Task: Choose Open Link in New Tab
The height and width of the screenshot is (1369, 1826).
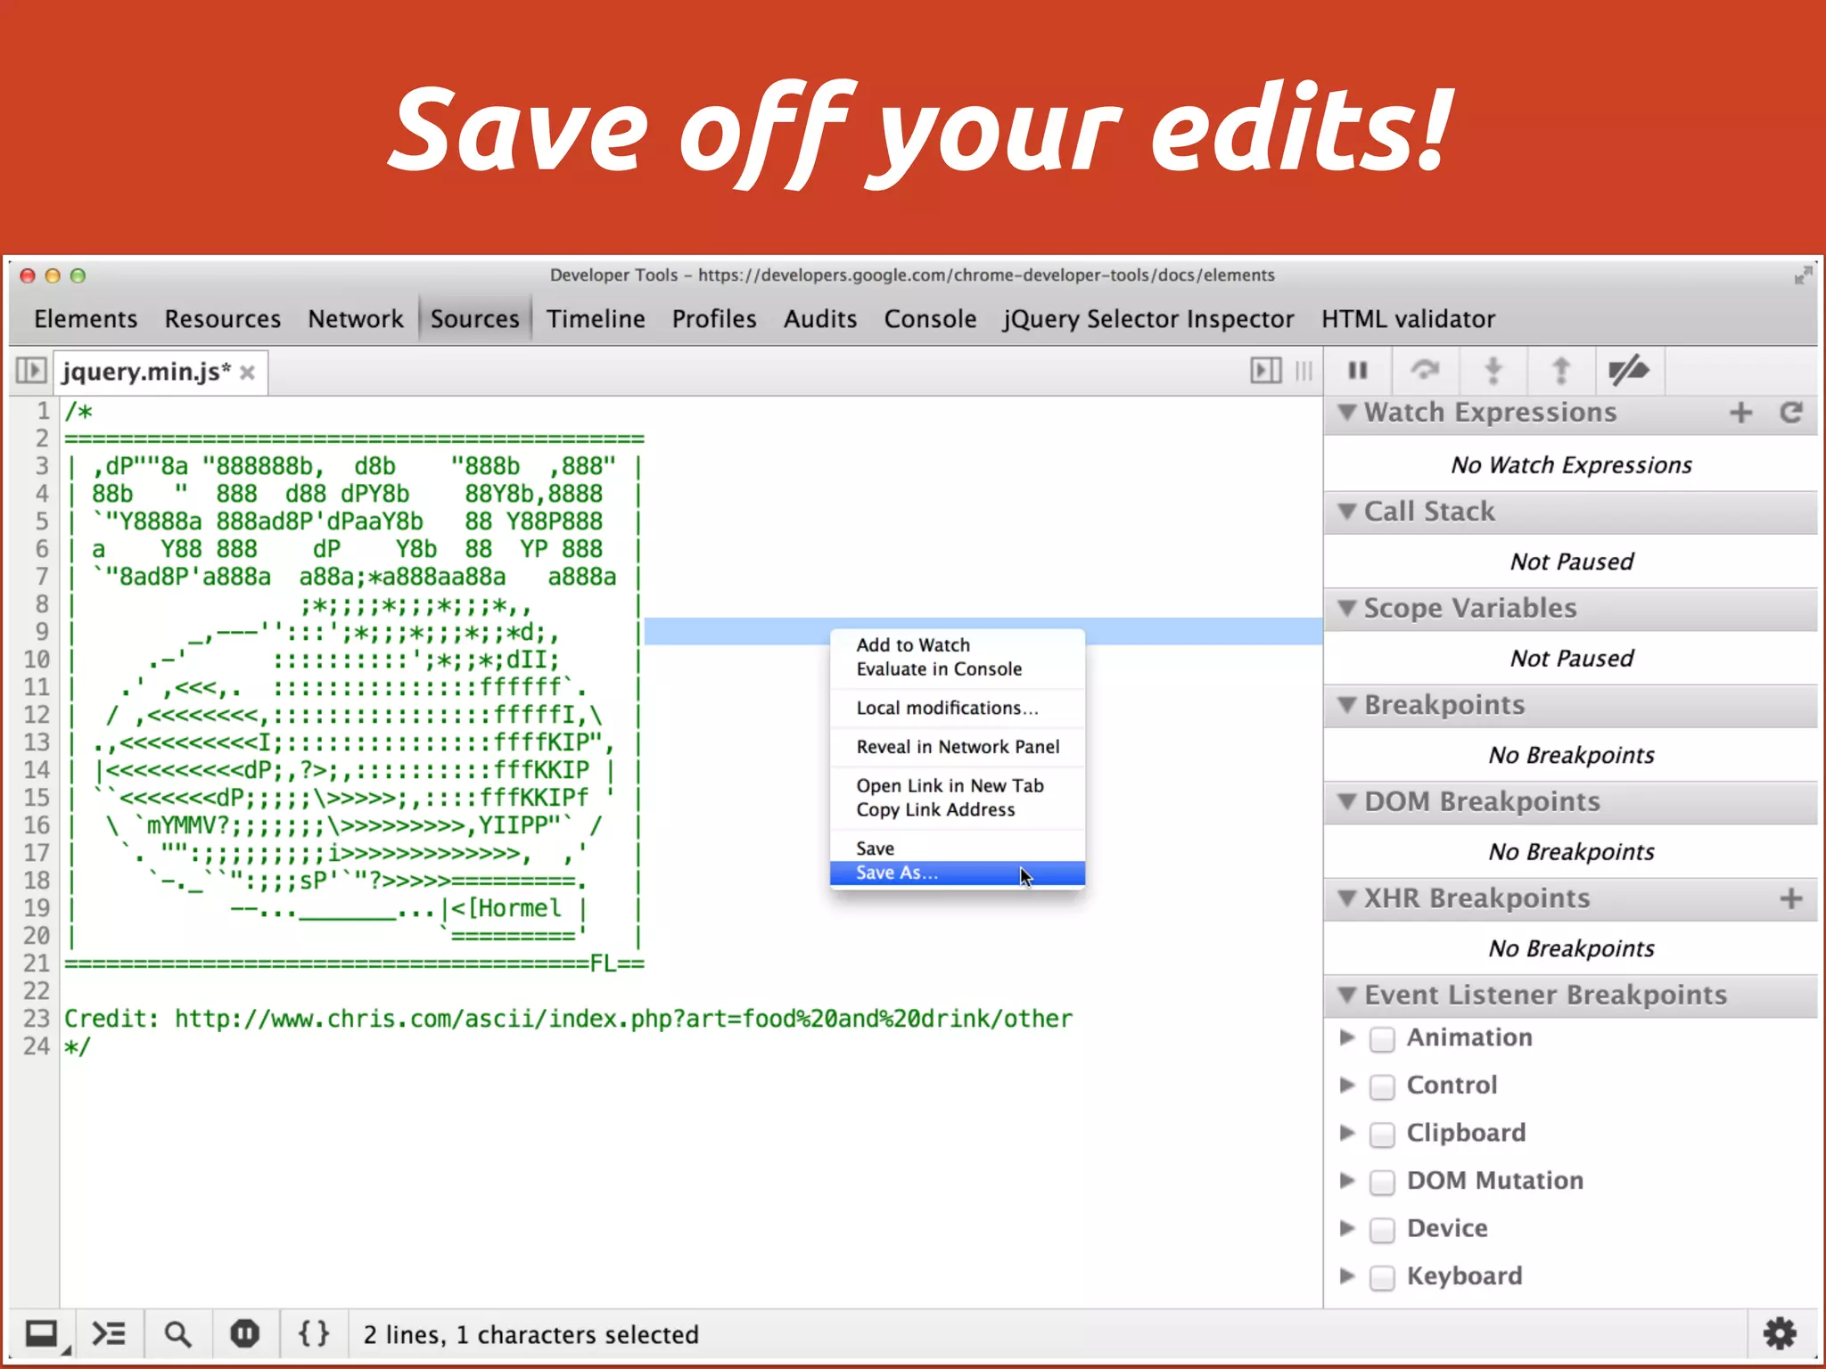Action: point(958,786)
